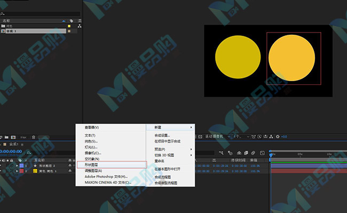This screenshot has width=347, height=213.
Task: Open the 新建 submenu
Action: pos(170,128)
